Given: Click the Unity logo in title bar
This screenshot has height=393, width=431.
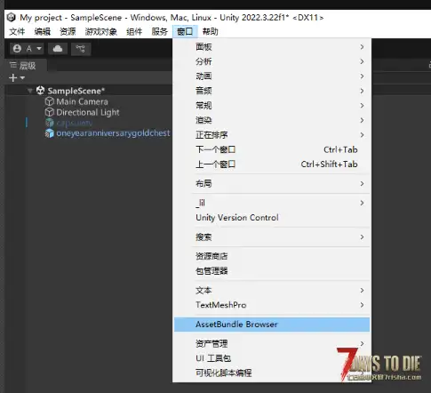Looking at the screenshot, I should pyautogui.click(x=12, y=17).
